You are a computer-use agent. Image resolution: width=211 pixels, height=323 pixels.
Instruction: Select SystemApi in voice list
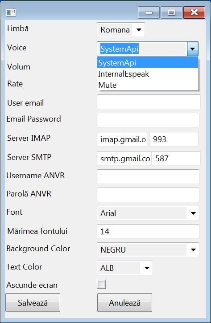[x=148, y=63]
